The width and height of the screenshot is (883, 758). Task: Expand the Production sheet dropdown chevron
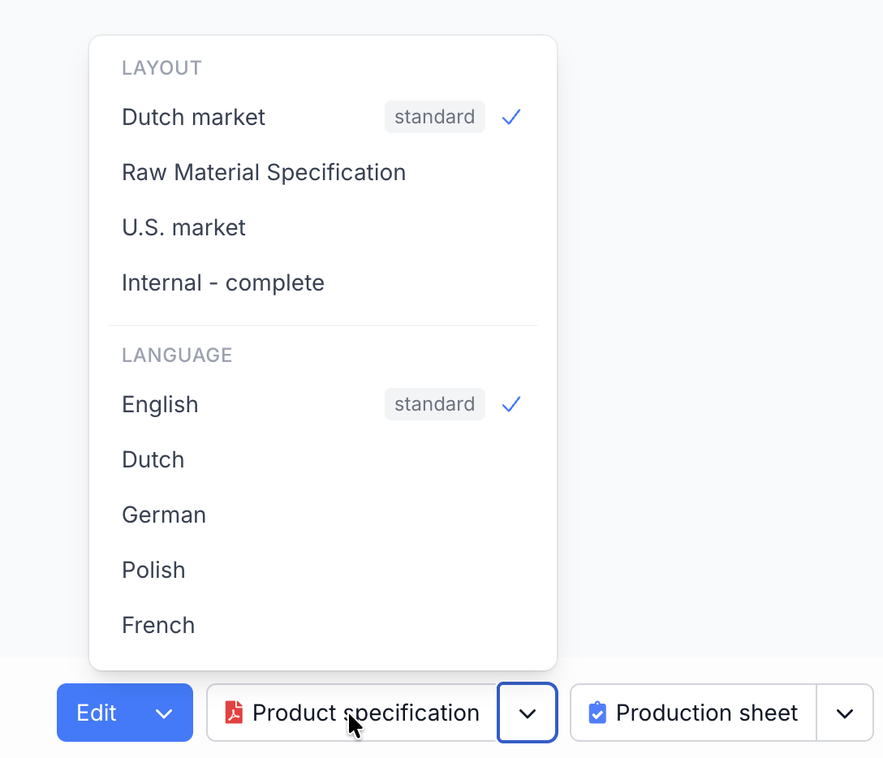[844, 713]
